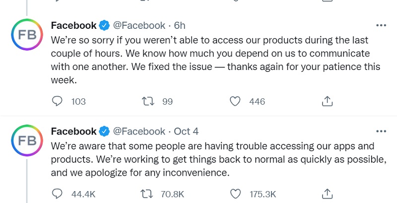Viewport: 397px width, 203px height.
Task: Open tweet text about trouble accessing apps
Action: pos(219,159)
